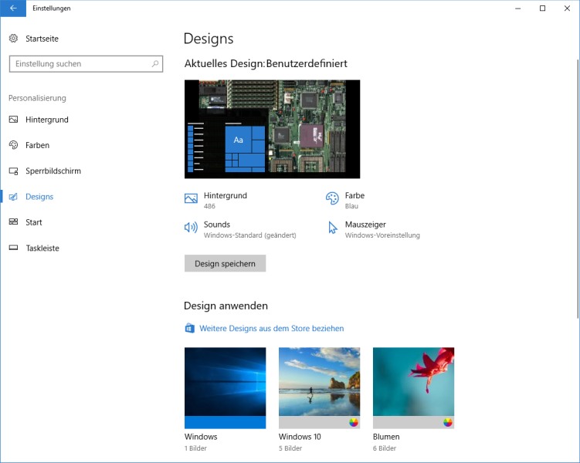The width and height of the screenshot is (580, 463).
Task: Open the Startseite home page
Action: pos(42,39)
